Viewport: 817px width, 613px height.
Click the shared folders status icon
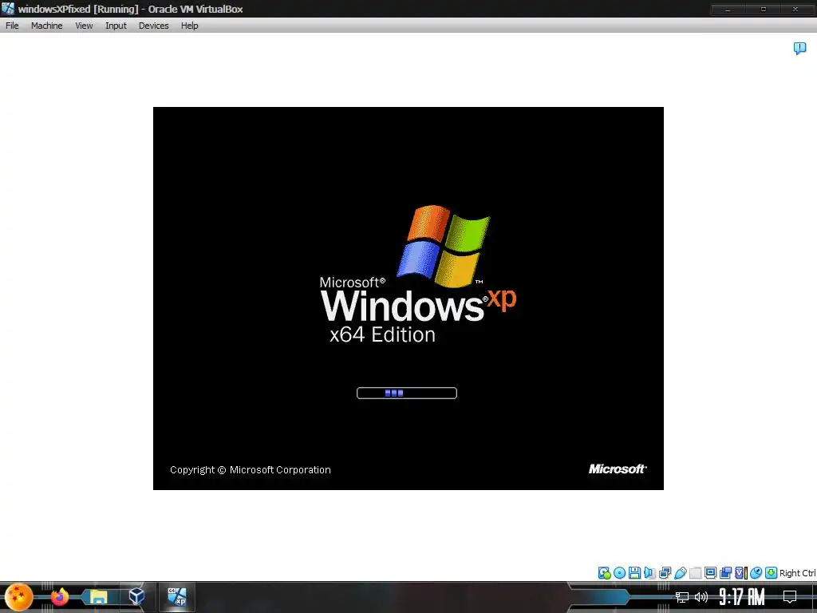(x=695, y=573)
